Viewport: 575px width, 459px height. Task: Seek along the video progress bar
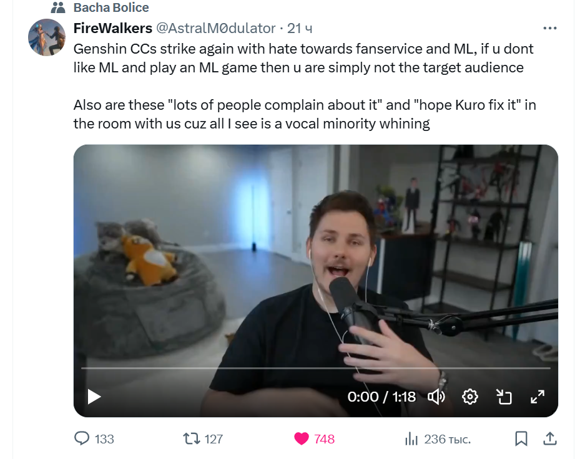(316, 368)
